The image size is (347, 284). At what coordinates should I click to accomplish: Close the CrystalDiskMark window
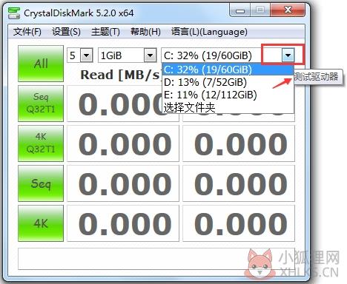(288, 10)
